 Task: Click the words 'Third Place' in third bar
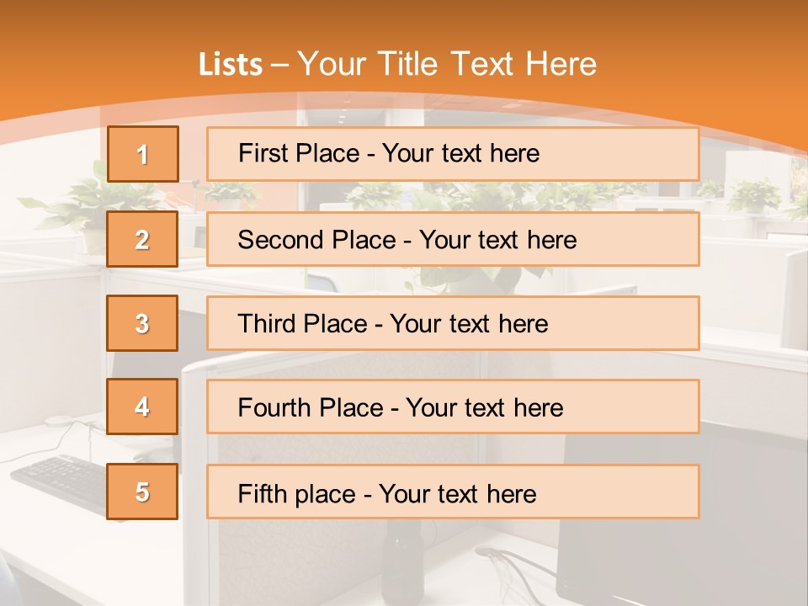click(x=302, y=323)
